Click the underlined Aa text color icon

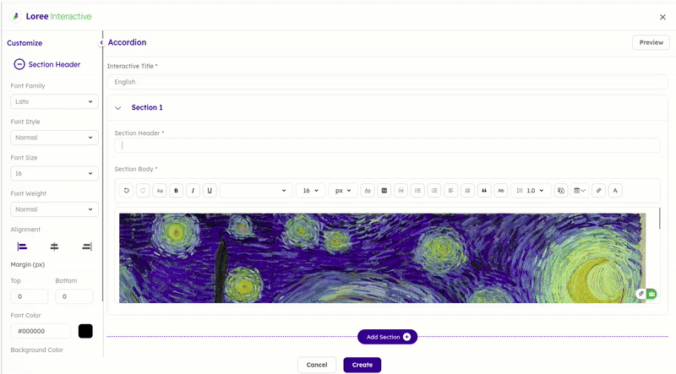368,191
